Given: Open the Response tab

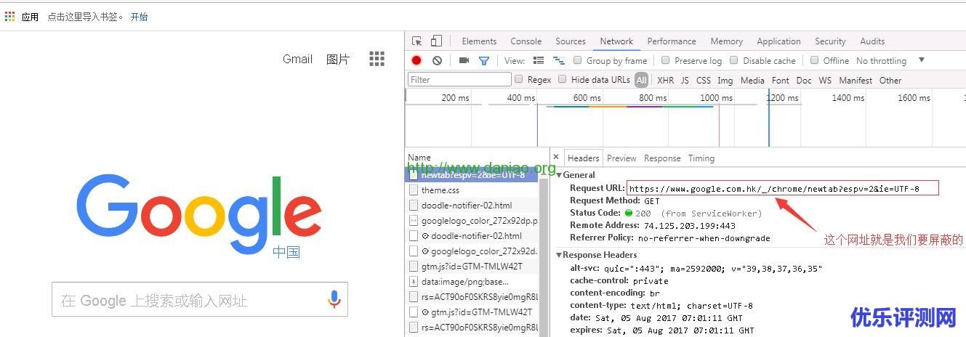Looking at the screenshot, I should [662, 158].
